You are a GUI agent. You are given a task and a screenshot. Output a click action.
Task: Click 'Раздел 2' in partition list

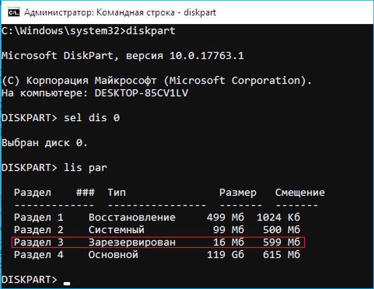(39, 230)
